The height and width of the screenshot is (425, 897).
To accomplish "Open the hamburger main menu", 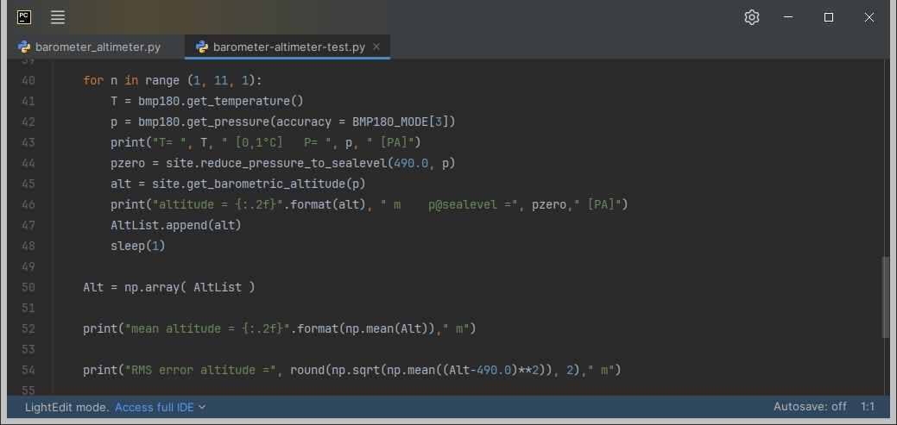I will click(x=58, y=17).
